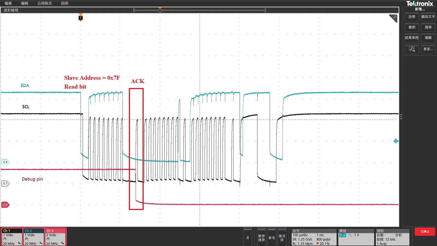Click the 新增... add new label

pyautogui.click(x=420, y=9)
